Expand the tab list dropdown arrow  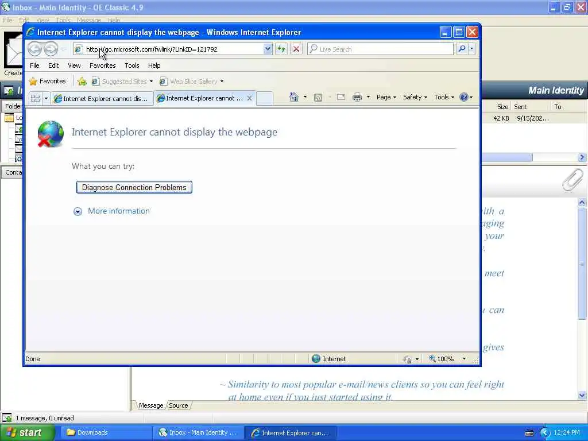[x=46, y=99]
